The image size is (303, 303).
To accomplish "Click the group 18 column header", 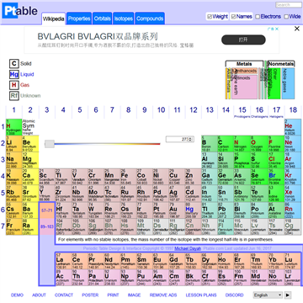I will point(293,110).
